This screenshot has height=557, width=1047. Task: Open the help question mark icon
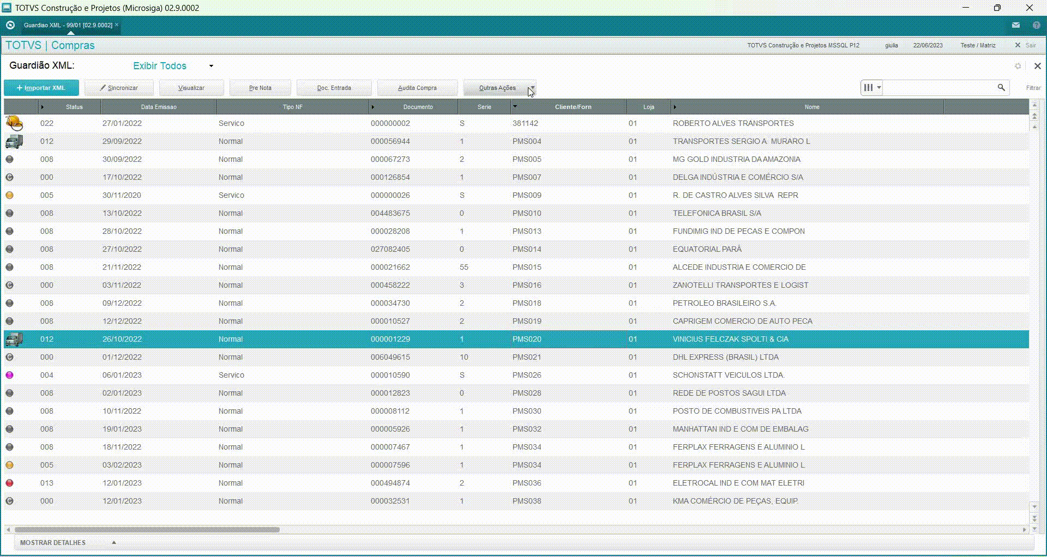(x=1037, y=25)
